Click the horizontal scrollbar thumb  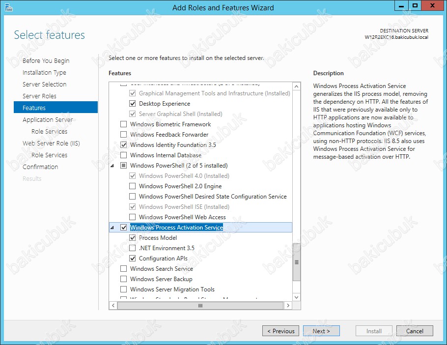point(200,305)
